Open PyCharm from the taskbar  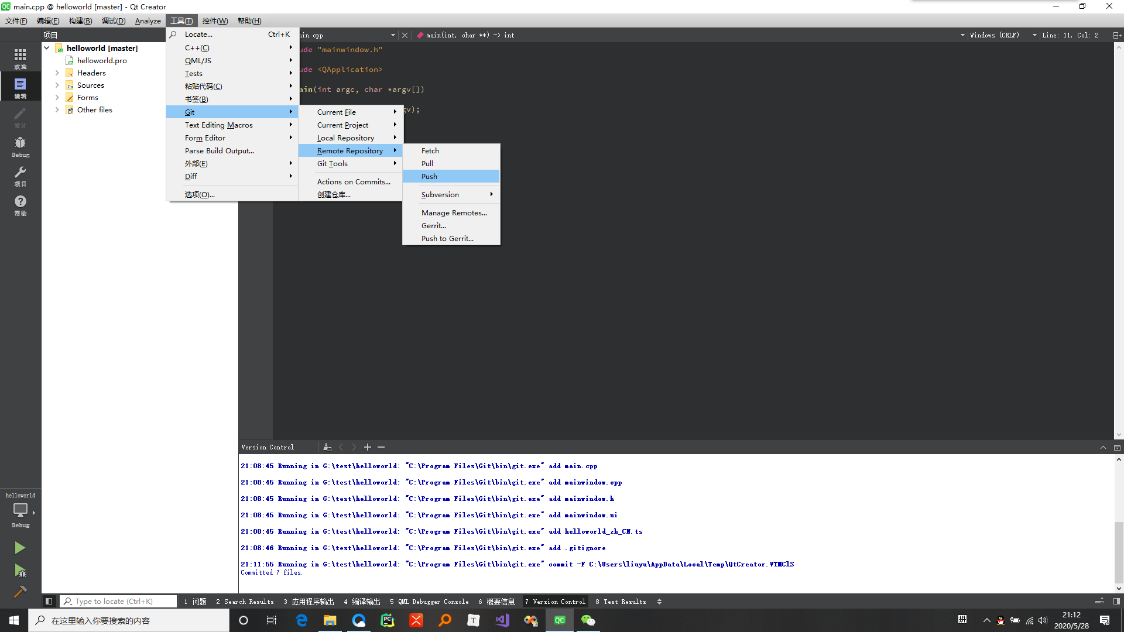click(388, 620)
